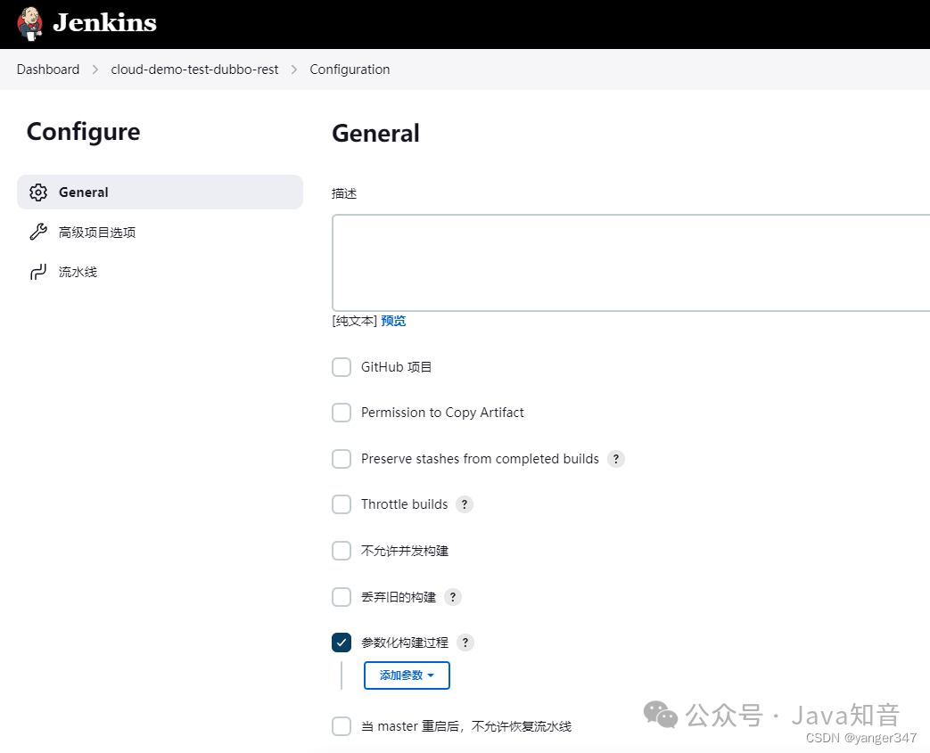Go to Dashboard via breadcrumb

[x=48, y=69]
